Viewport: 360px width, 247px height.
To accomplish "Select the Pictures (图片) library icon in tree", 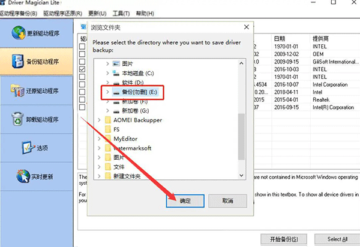I will (116, 63).
